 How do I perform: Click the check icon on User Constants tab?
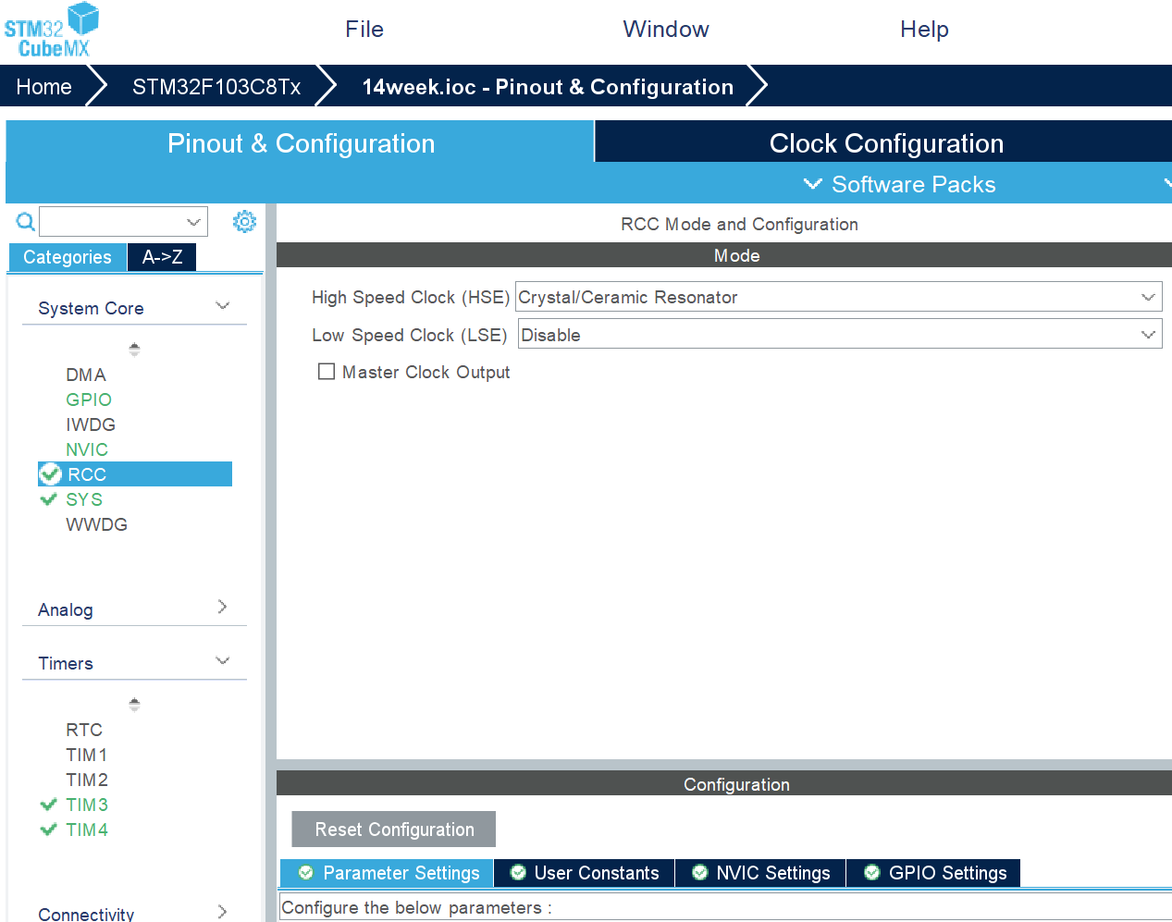[x=518, y=873]
